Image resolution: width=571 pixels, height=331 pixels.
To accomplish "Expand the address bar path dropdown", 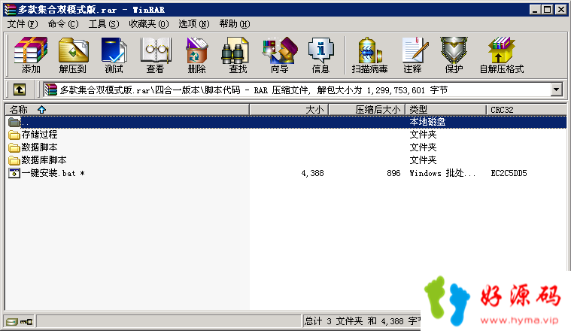I will pos(557,90).
